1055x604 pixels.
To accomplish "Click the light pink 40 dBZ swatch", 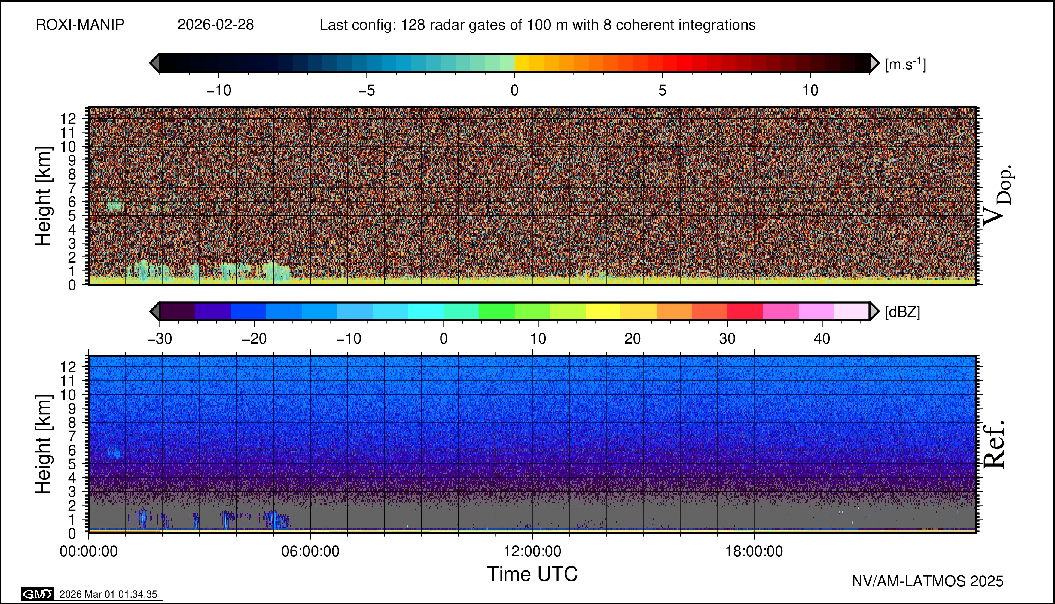I will coord(816,311).
